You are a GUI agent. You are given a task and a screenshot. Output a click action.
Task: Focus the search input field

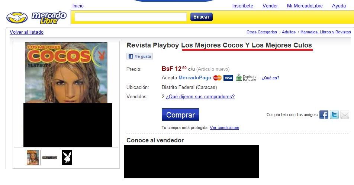tap(131, 17)
